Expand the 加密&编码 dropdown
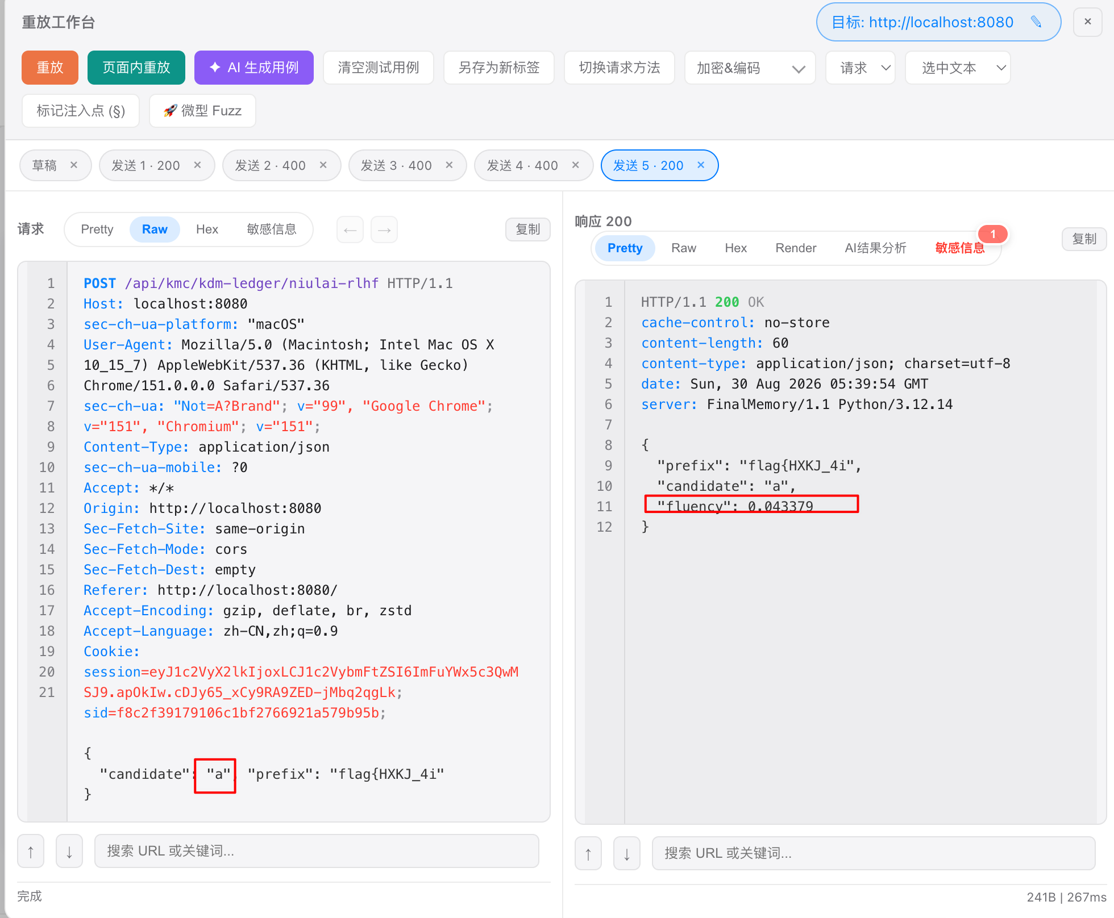 [750, 68]
